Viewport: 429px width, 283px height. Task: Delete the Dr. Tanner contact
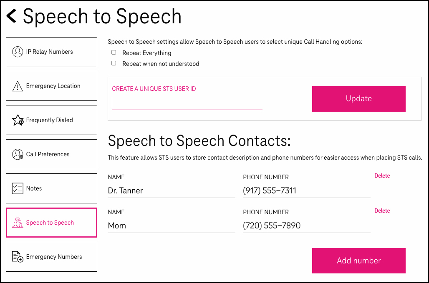click(x=382, y=175)
